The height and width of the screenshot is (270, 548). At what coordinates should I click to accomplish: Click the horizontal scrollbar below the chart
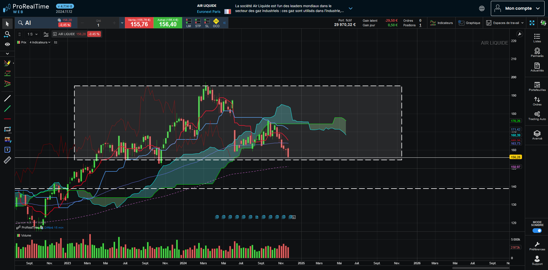[x=481, y=268]
